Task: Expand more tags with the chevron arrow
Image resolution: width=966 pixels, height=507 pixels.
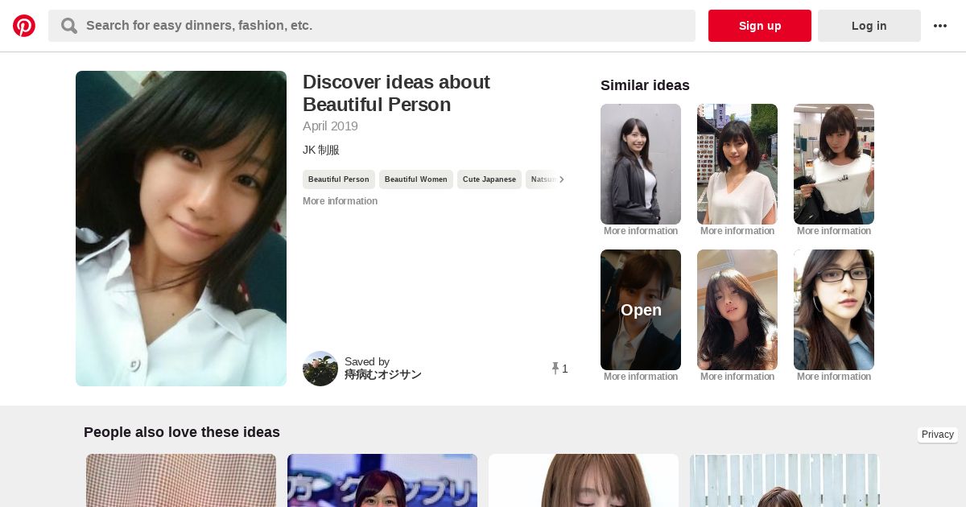Action: coord(562,179)
